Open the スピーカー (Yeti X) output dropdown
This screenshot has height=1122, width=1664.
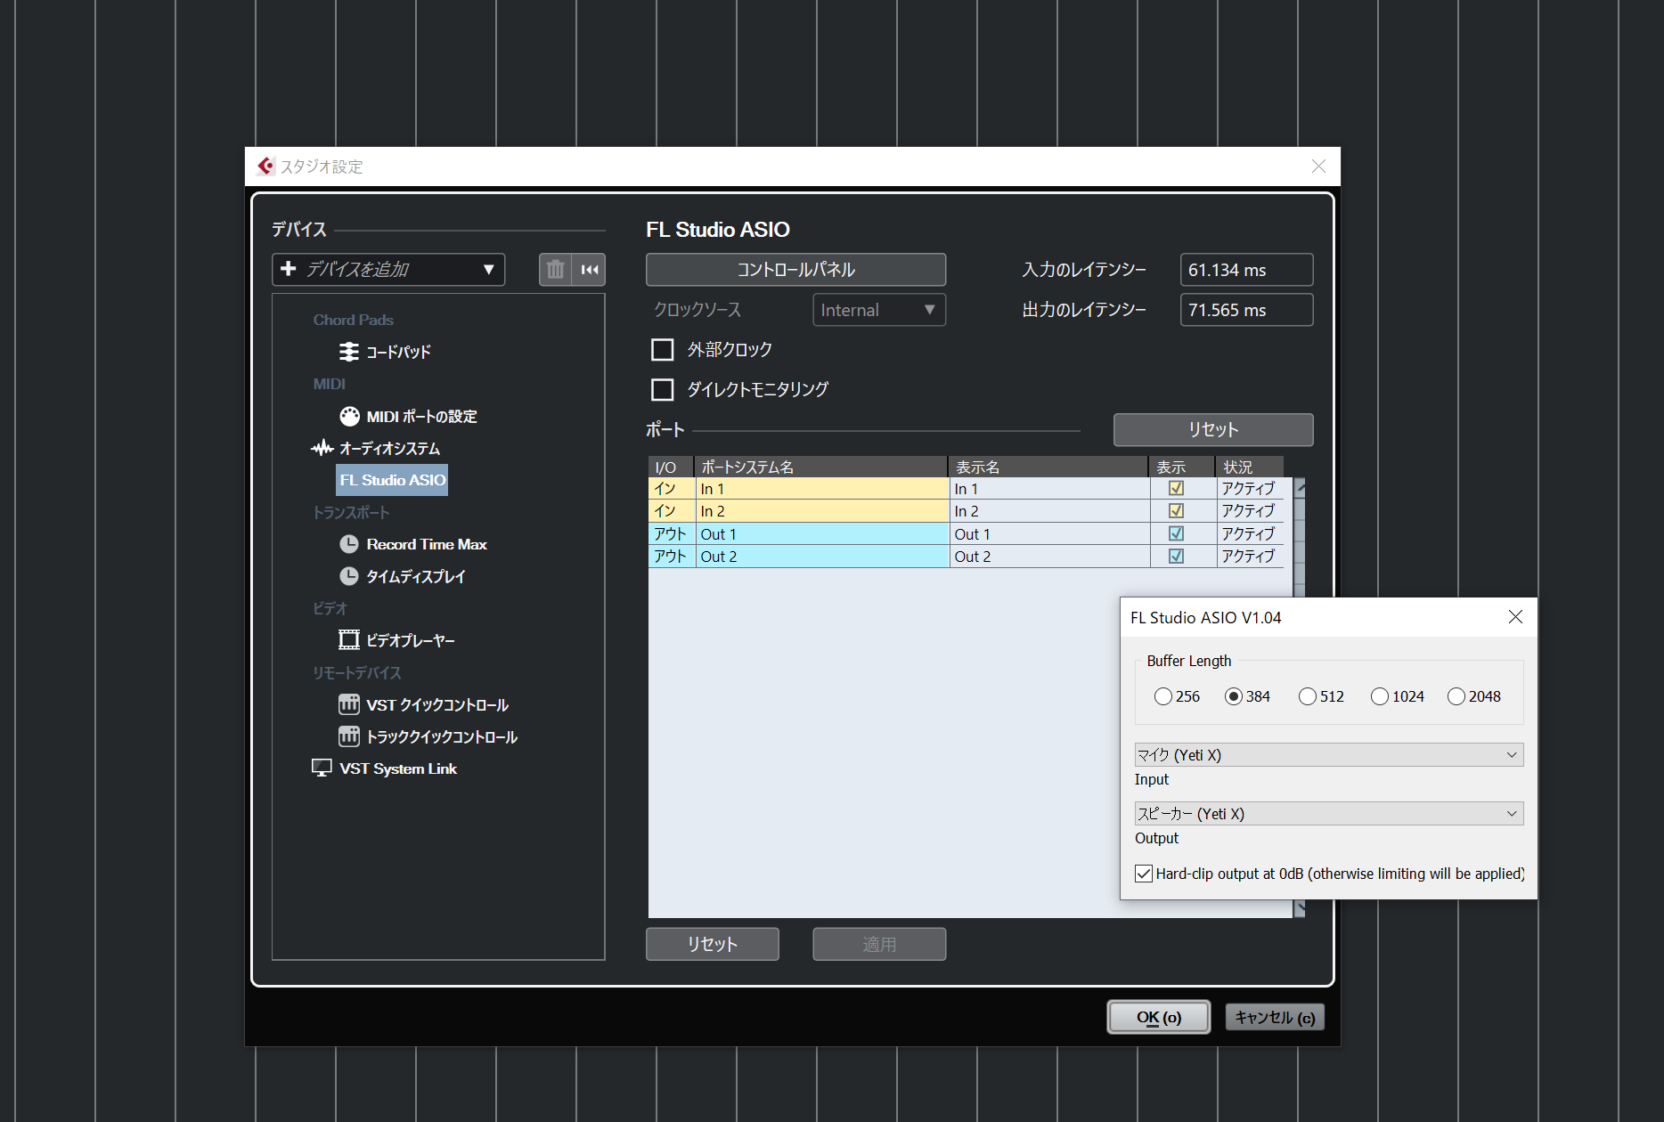1329,814
